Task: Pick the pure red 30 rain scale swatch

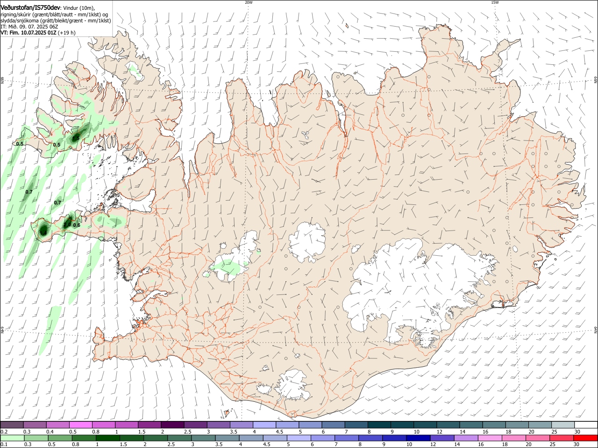Action: (585, 438)
